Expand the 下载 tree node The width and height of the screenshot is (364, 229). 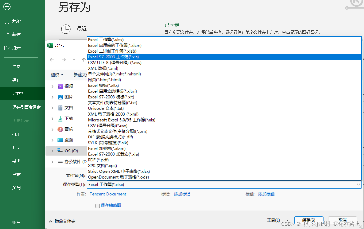click(52, 119)
